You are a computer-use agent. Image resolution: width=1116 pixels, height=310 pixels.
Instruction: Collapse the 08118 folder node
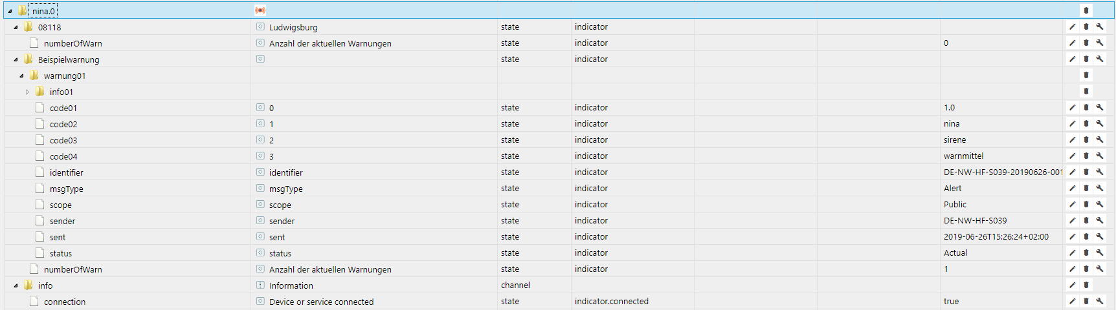16,27
